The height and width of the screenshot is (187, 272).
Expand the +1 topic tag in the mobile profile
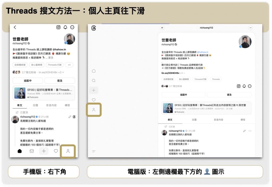click(69, 65)
